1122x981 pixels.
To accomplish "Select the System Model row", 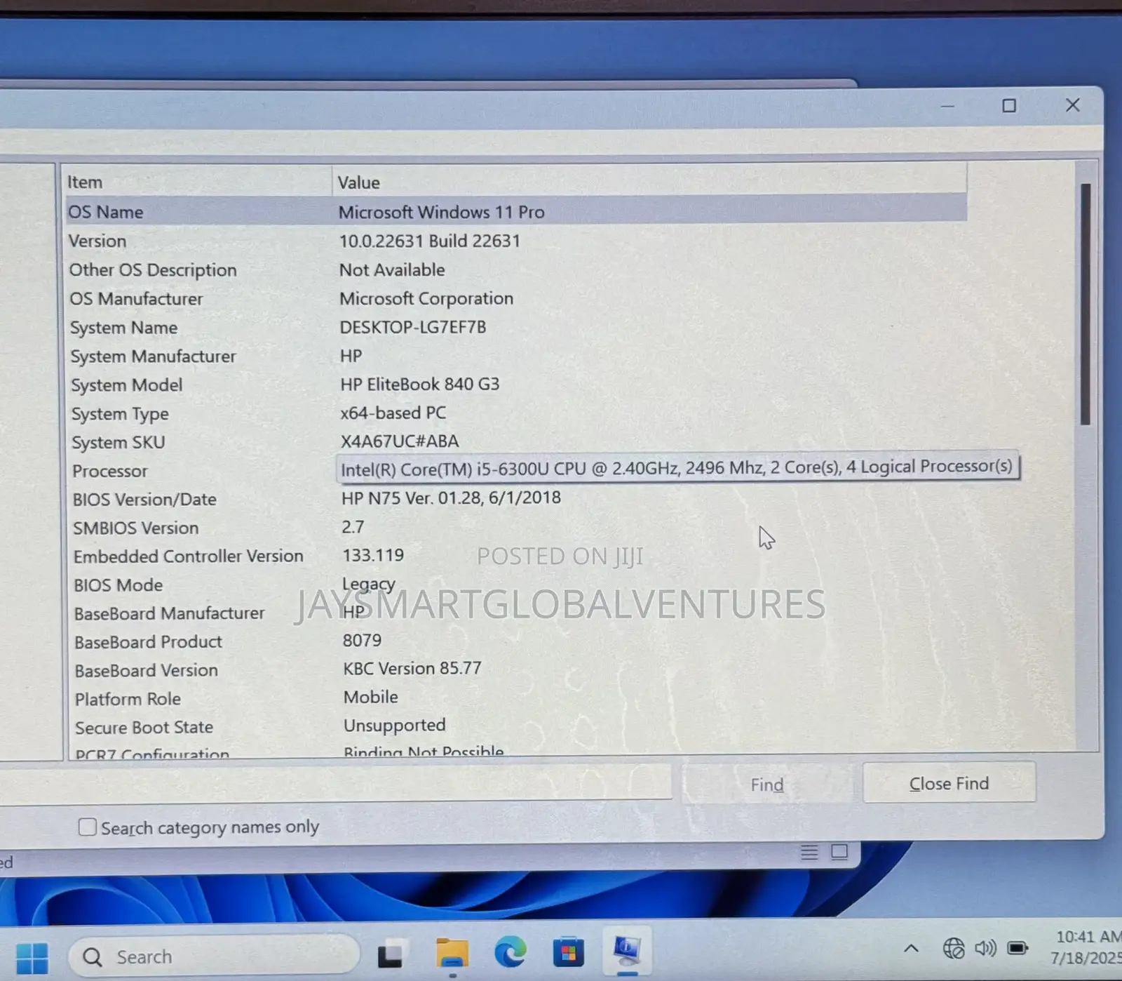I will point(515,385).
